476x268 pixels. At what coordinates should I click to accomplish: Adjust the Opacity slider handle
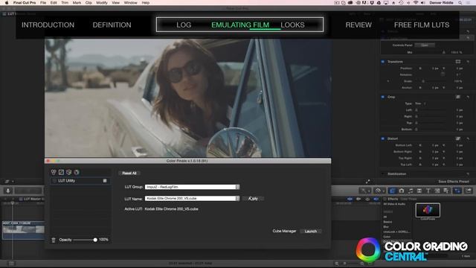point(95,240)
